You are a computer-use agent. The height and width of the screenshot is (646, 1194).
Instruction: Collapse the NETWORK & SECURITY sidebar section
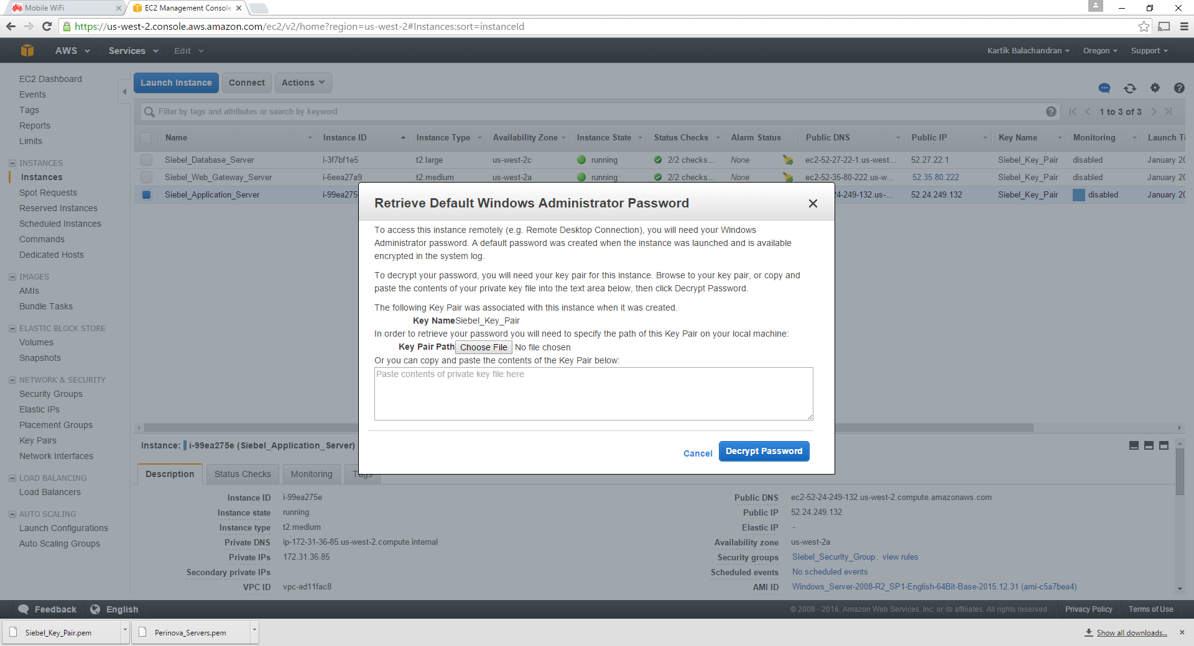(x=12, y=380)
